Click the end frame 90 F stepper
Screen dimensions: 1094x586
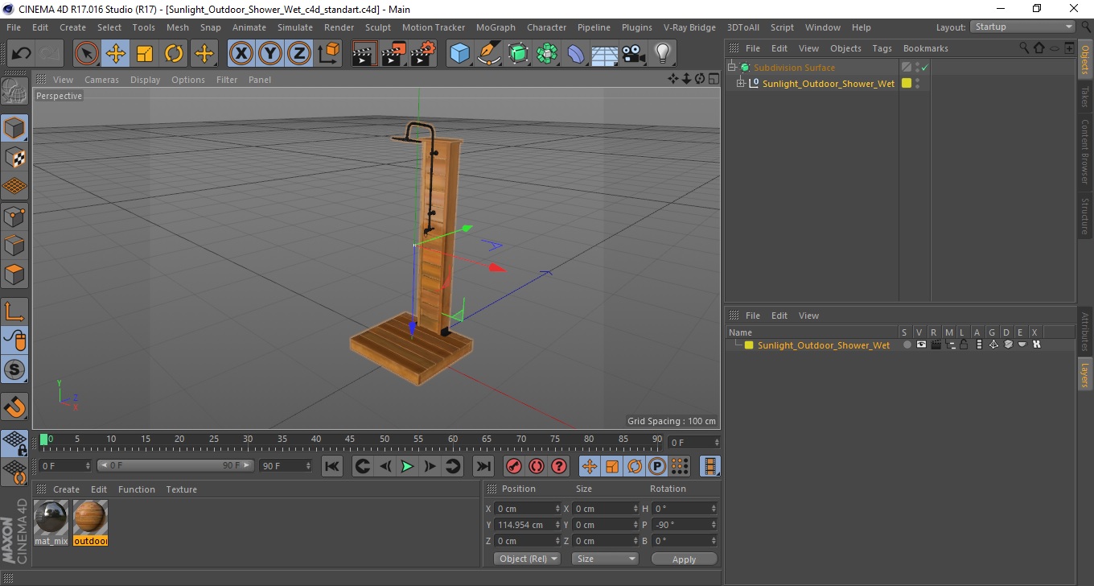(308, 466)
